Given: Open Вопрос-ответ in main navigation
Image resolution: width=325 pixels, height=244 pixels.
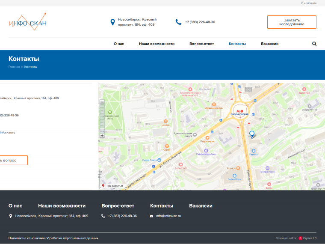Looking at the screenshot, I should [202, 44].
